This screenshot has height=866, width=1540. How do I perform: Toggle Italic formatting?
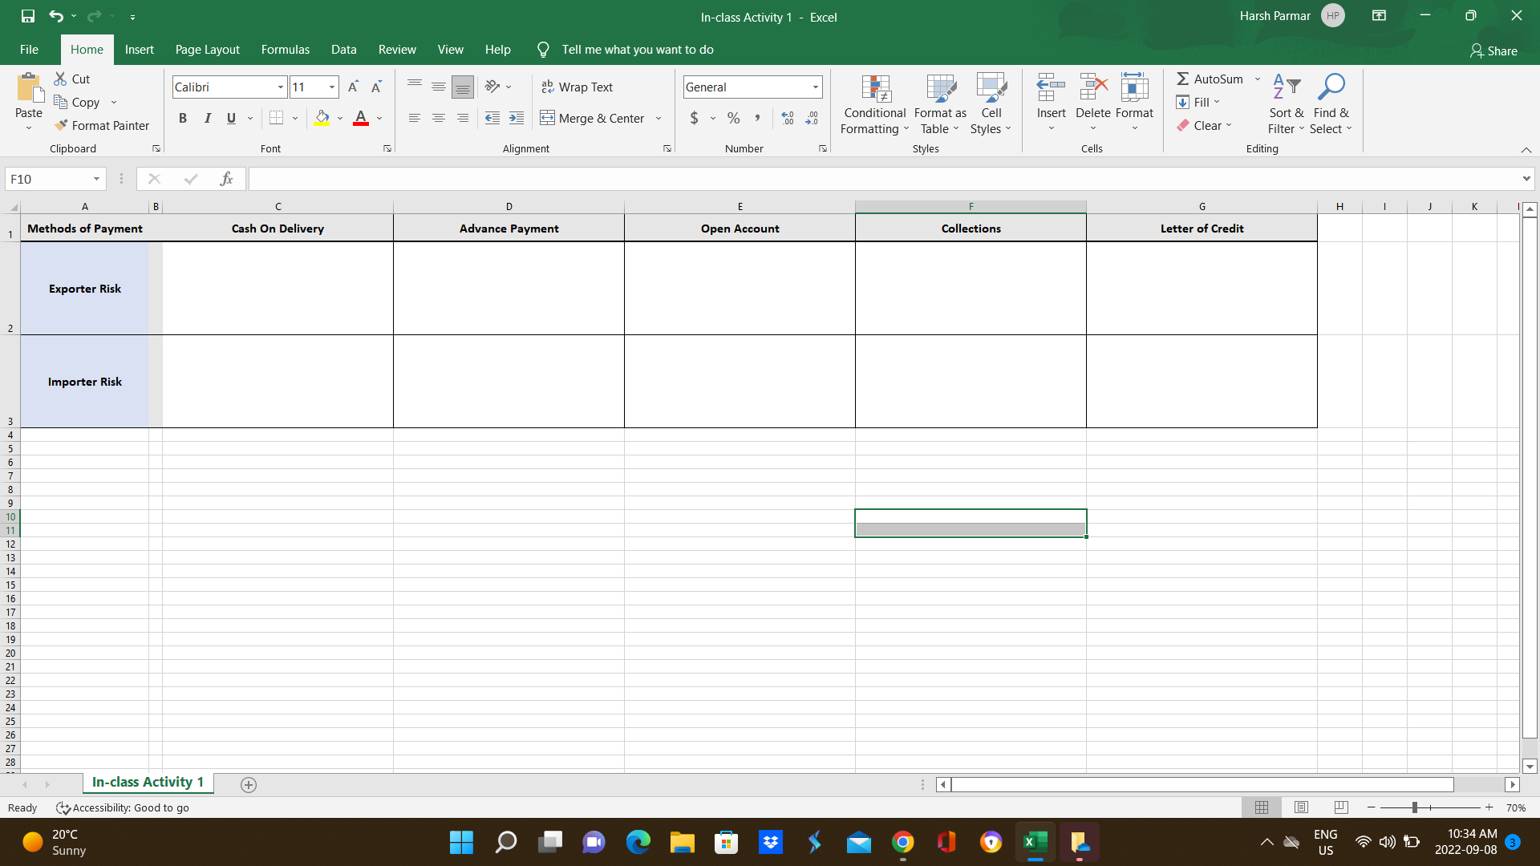click(x=207, y=118)
